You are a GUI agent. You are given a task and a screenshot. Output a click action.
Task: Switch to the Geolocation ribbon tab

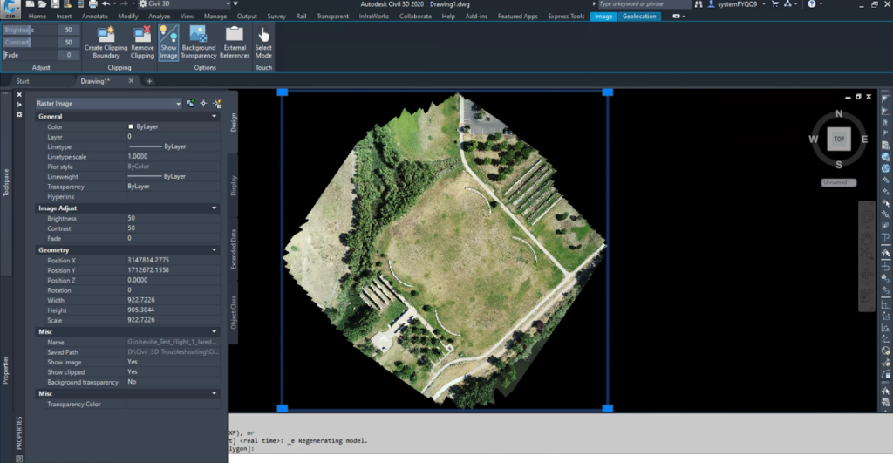[639, 16]
